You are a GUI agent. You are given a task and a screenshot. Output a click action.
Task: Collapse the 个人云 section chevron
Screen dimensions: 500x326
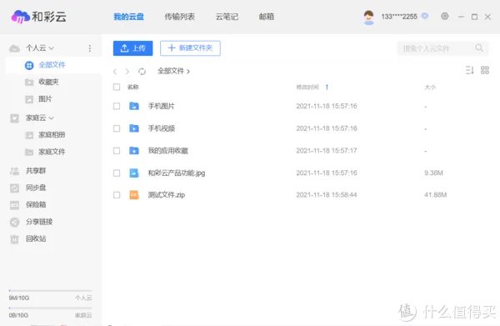[52, 48]
